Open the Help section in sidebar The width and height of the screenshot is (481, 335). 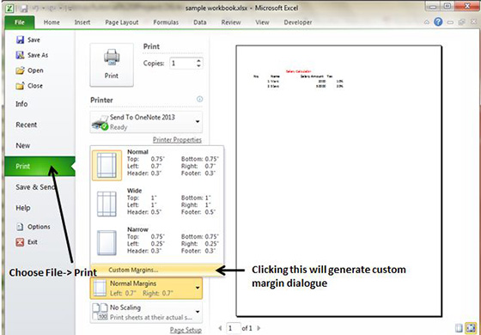(x=23, y=208)
